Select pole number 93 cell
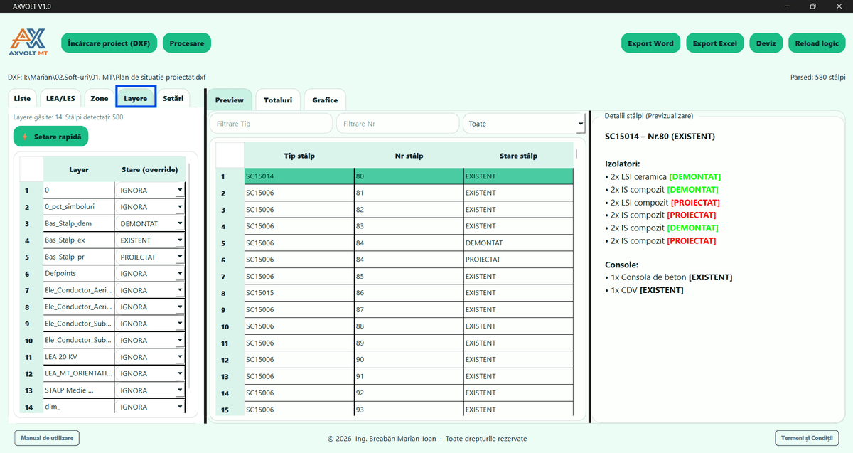This screenshot has width=853, height=453. pyautogui.click(x=409, y=410)
